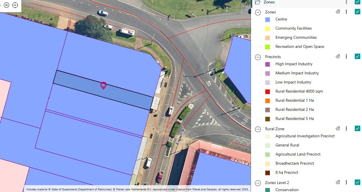Image resolution: width=362 pixels, height=192 pixels.
Task: Click the magenta map pin marker
Action: pyautogui.click(x=103, y=85)
